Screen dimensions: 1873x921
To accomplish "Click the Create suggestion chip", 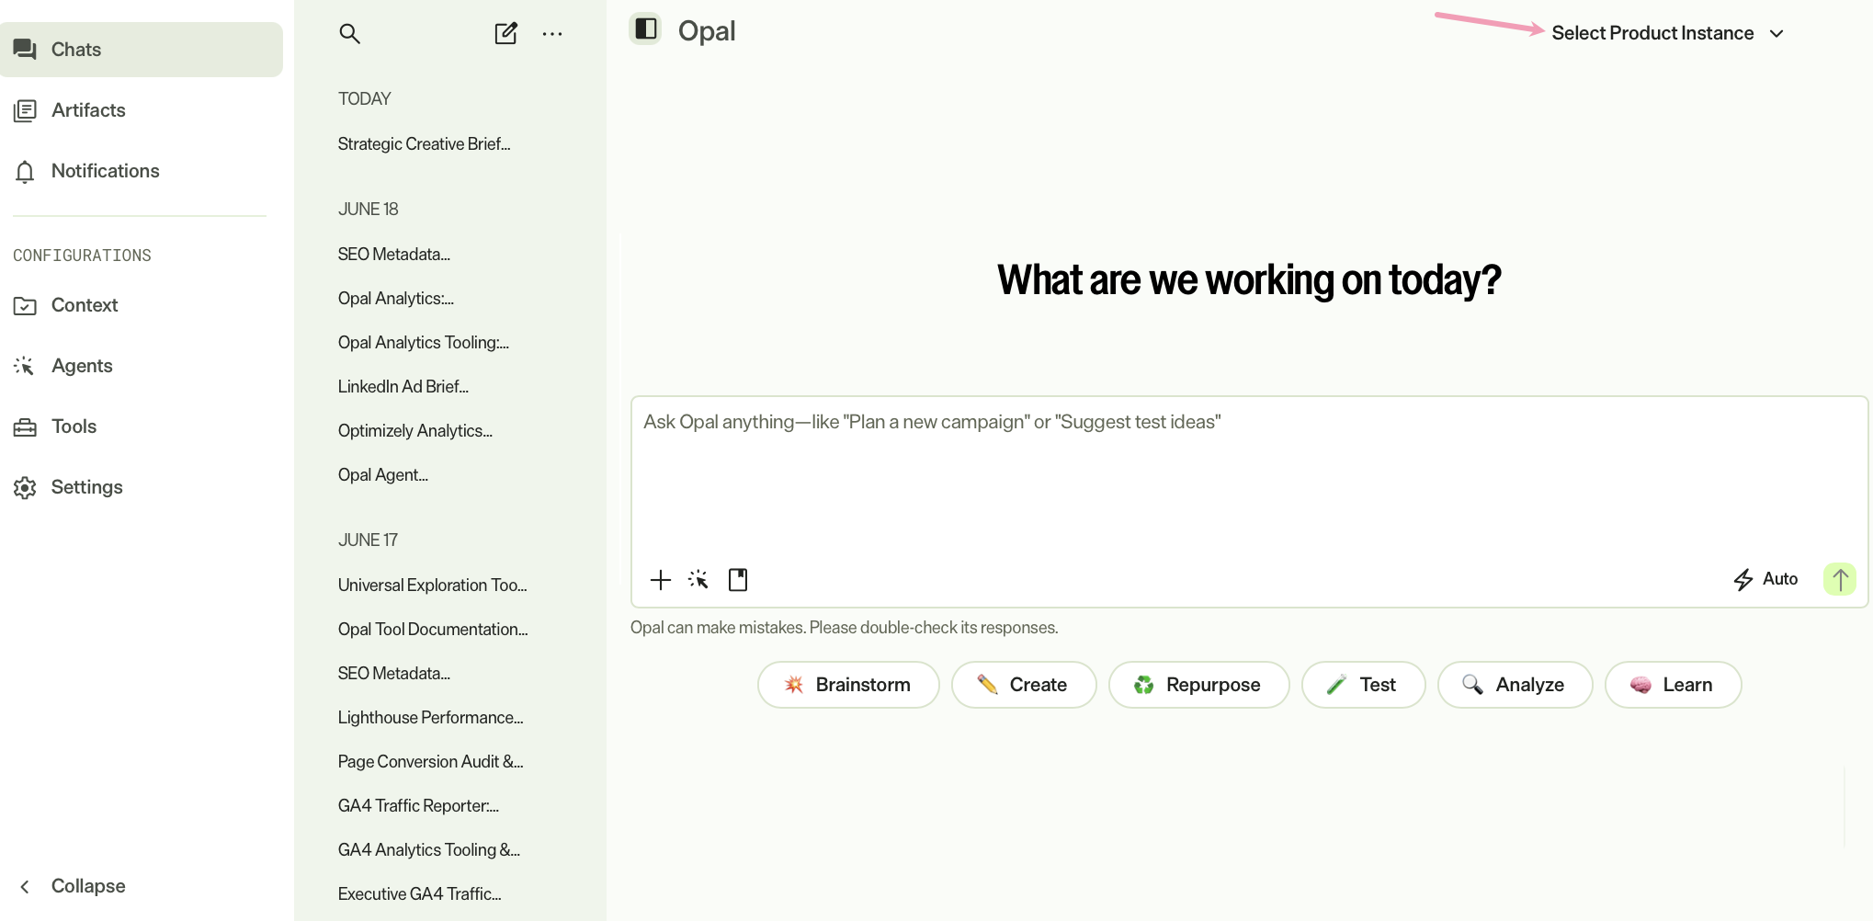I will coord(1024,685).
